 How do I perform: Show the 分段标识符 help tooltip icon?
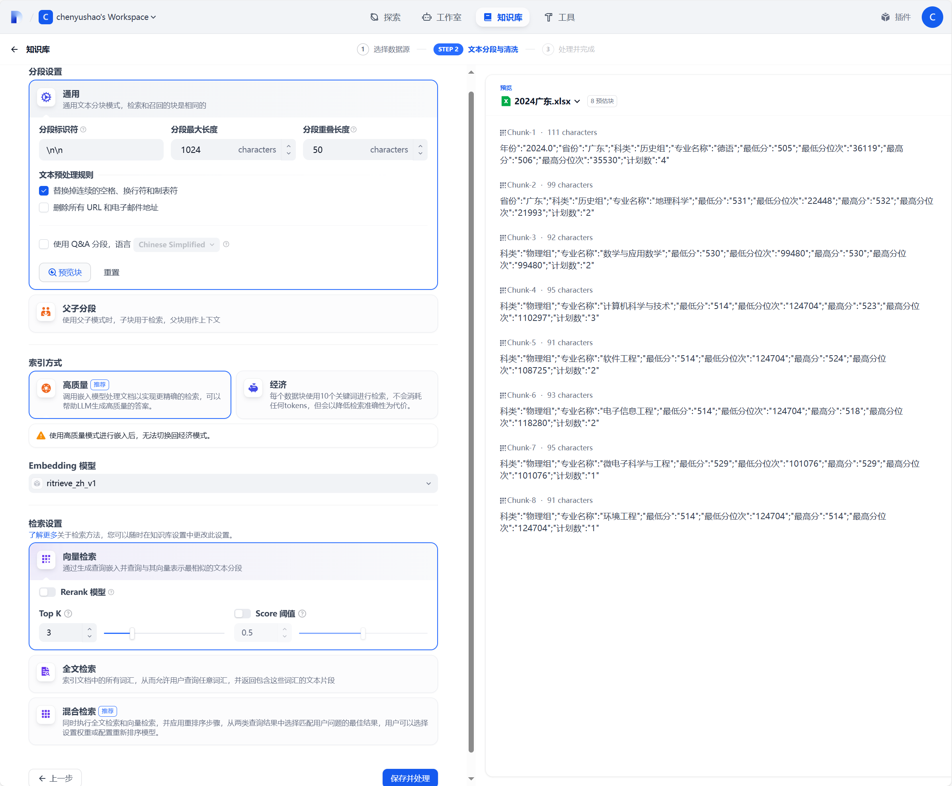(x=83, y=129)
